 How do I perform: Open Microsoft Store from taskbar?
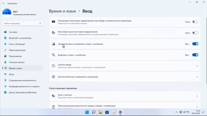point(107,112)
